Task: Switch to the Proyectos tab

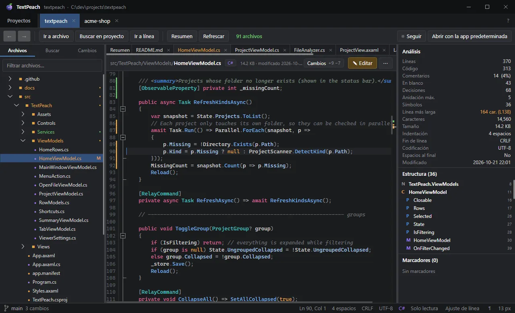Action: click(19, 21)
